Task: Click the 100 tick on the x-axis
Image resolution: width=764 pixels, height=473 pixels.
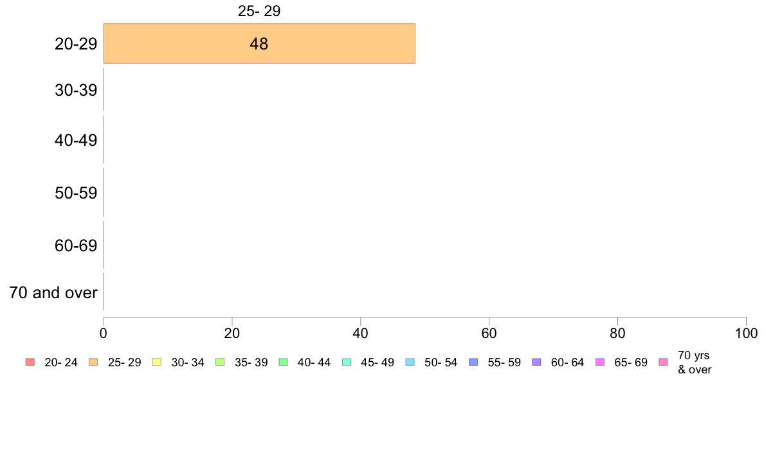Action: click(x=746, y=333)
